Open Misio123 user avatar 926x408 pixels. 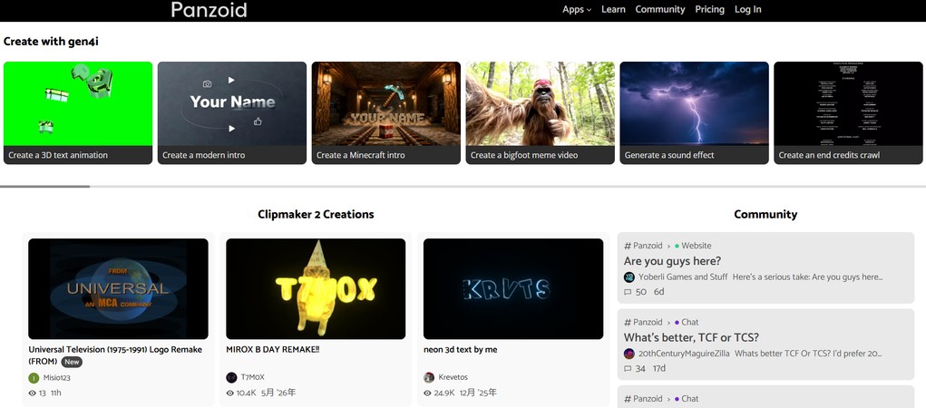[x=34, y=378]
